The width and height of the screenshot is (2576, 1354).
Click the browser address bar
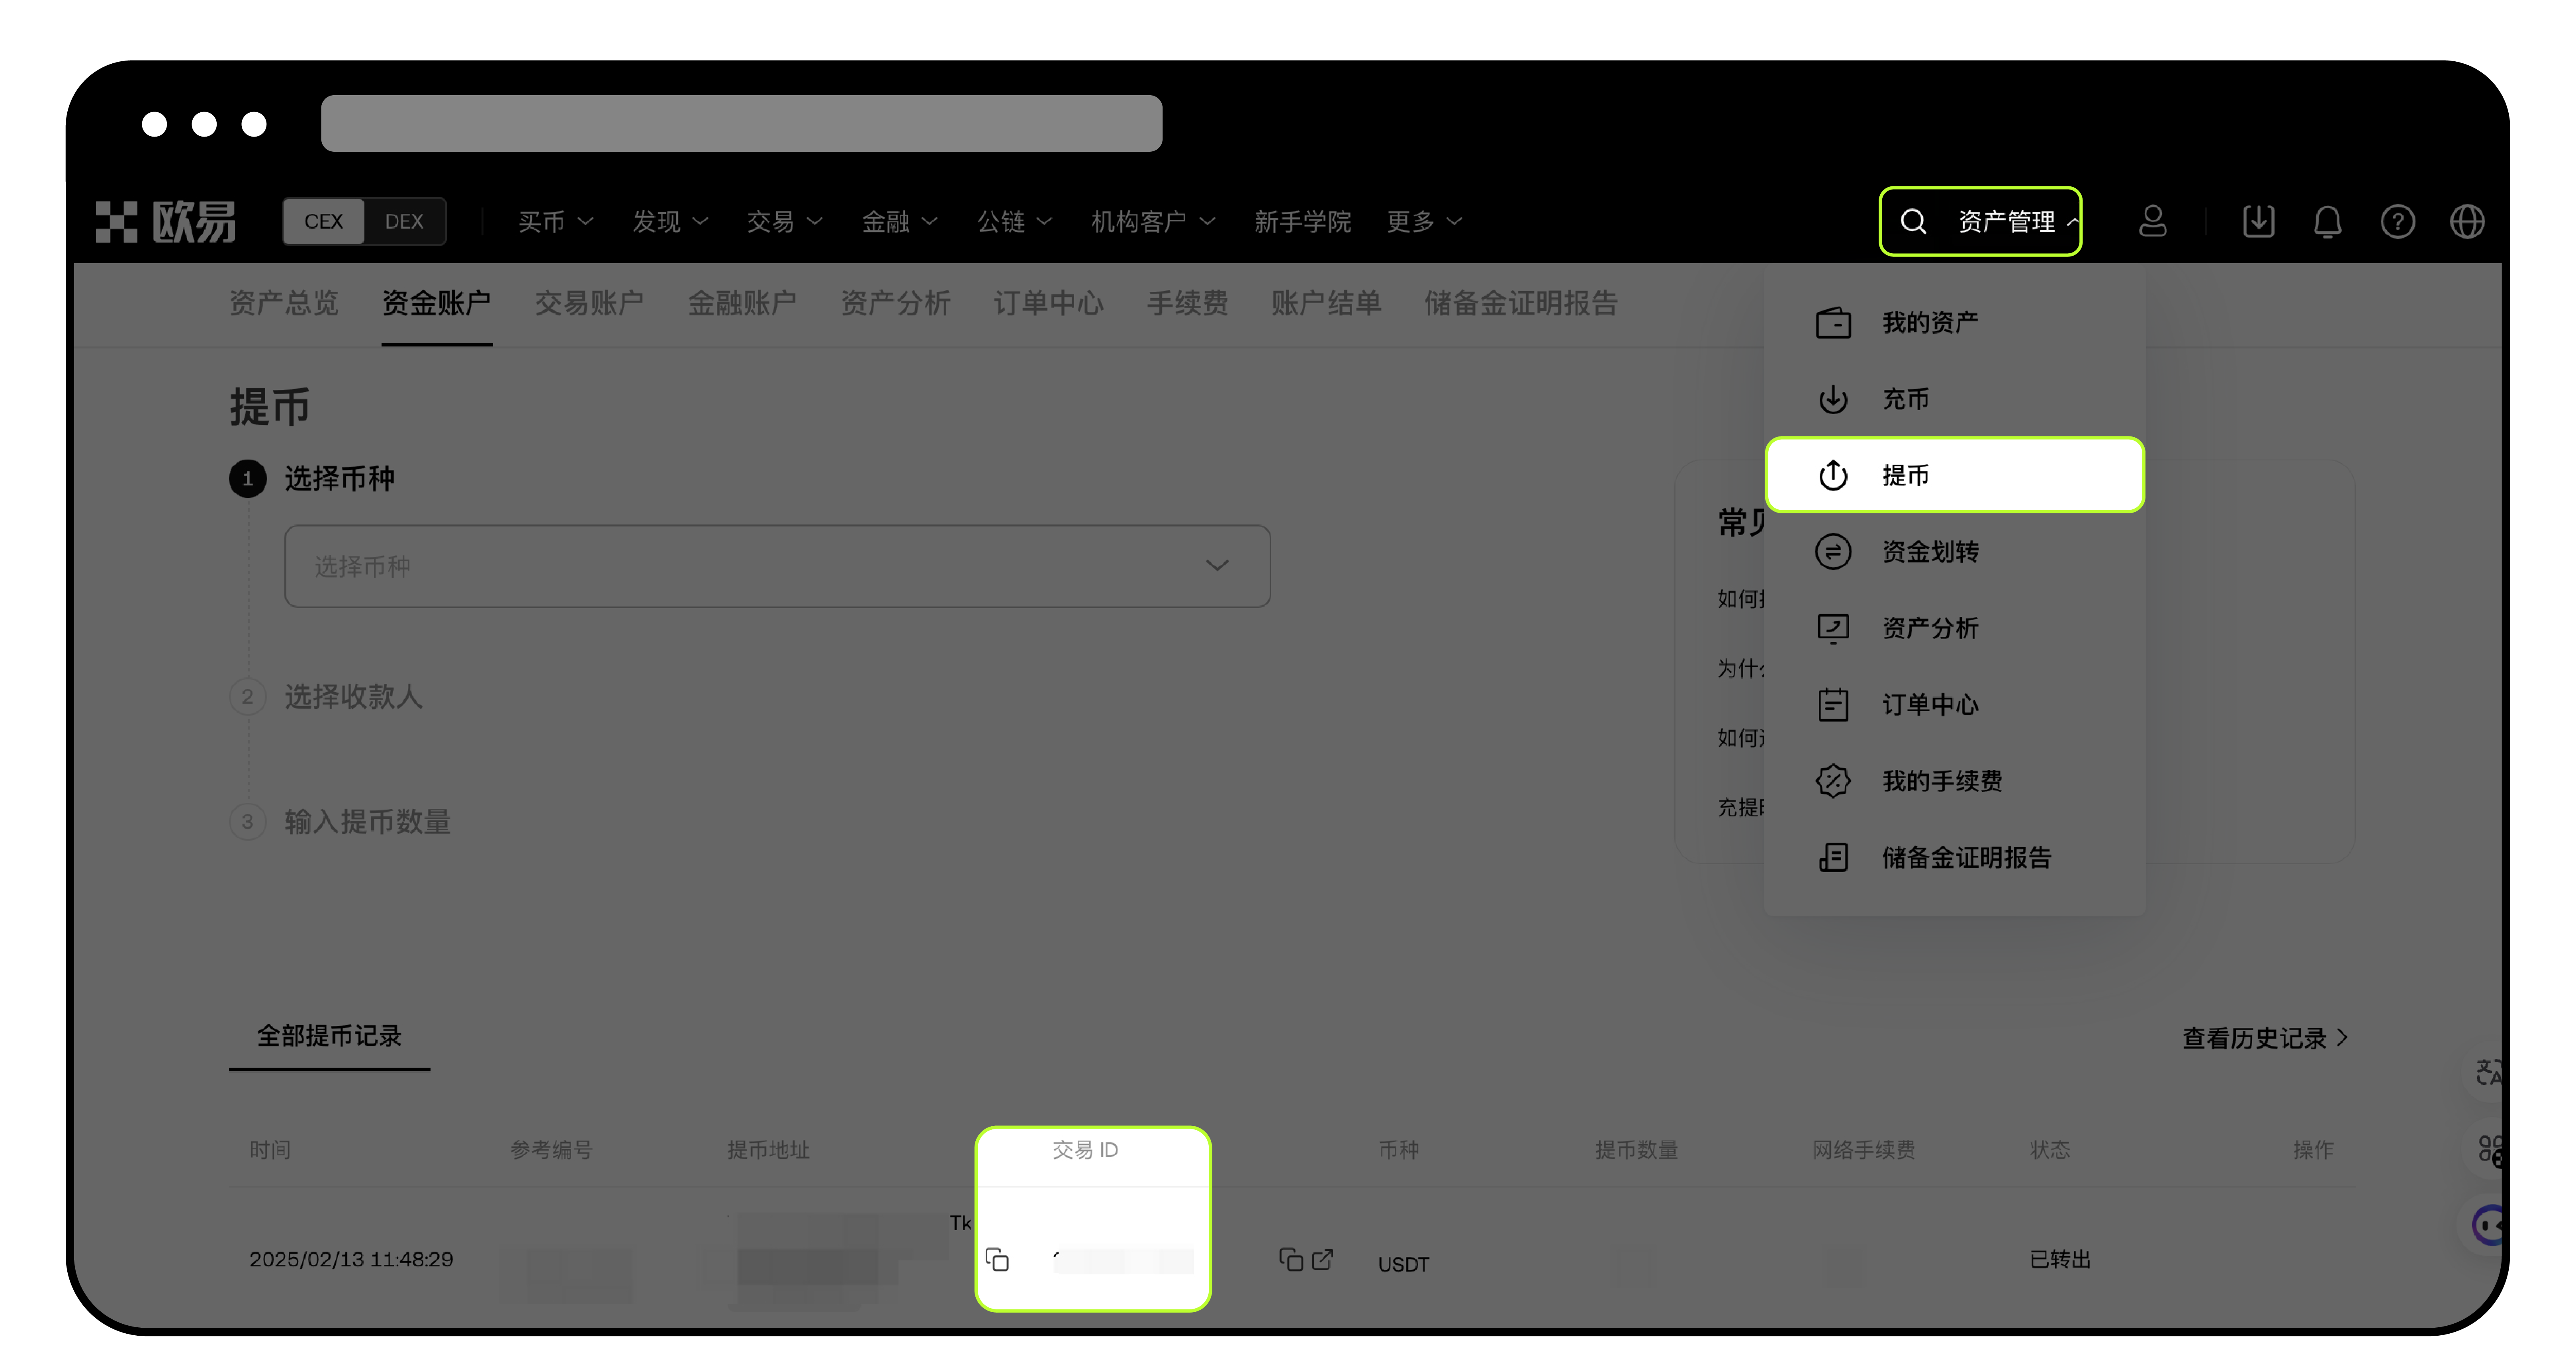coord(741,123)
